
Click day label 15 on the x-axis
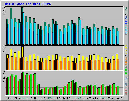(x=60, y=98)
